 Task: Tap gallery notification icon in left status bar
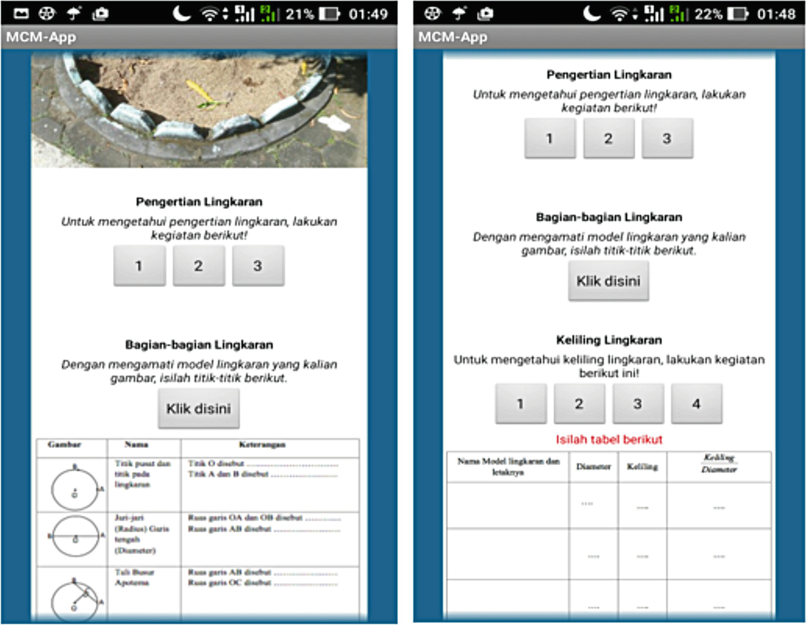point(21,13)
